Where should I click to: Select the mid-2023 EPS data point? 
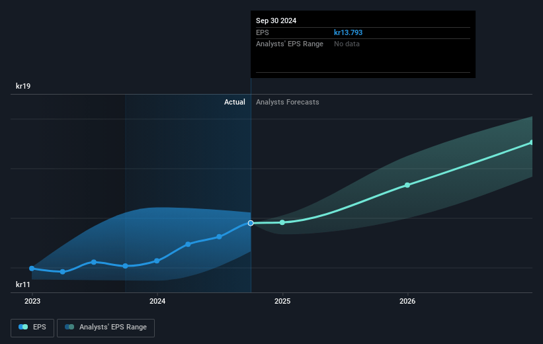[94, 262]
